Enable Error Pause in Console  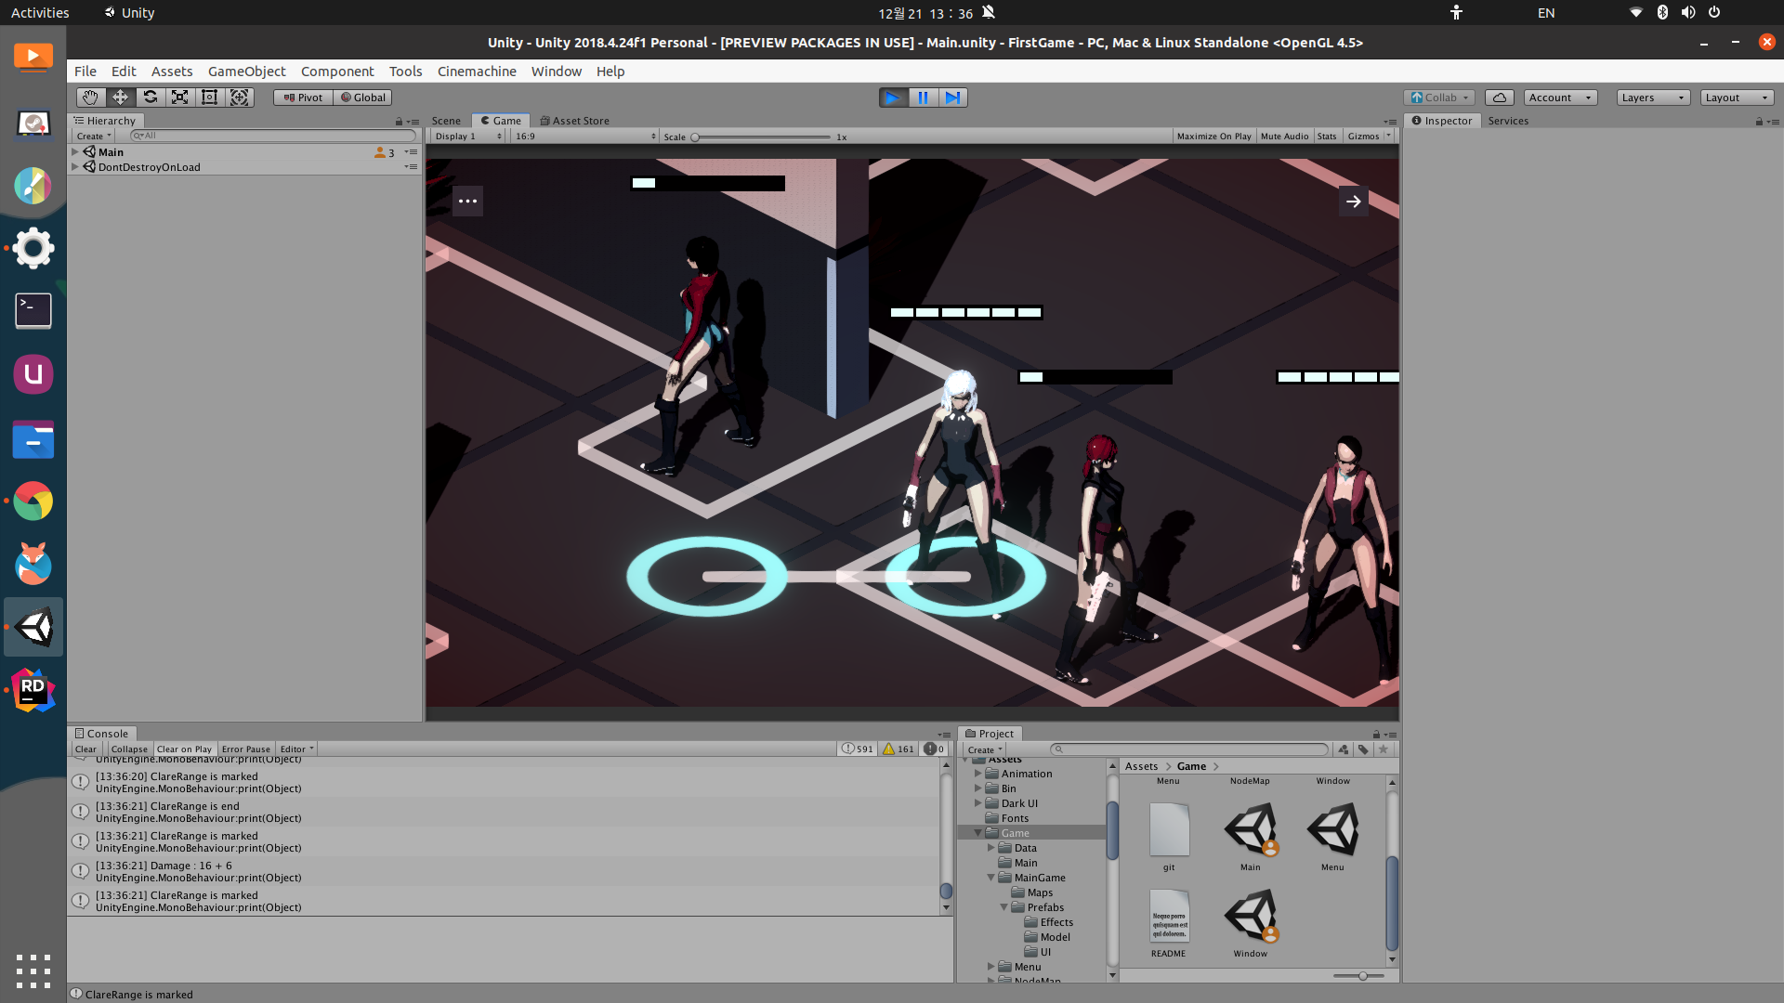click(245, 749)
